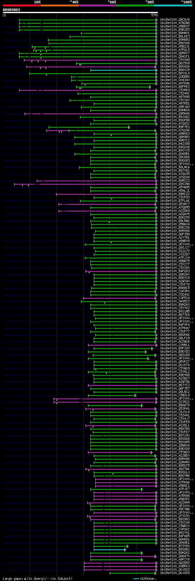Click the UniRef100_Q7XC50 label
195x581 pixels.
tap(175, 516)
